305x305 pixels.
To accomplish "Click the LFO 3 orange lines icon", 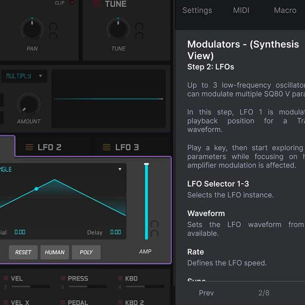I will [107, 147].
